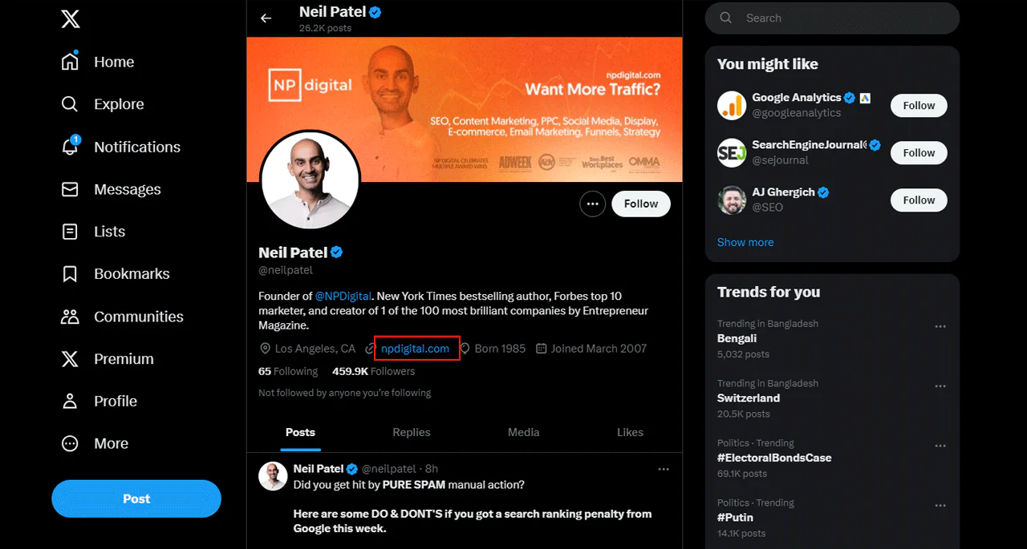Follow the Google Analytics account
This screenshot has width=1027, height=549.
coord(918,105)
